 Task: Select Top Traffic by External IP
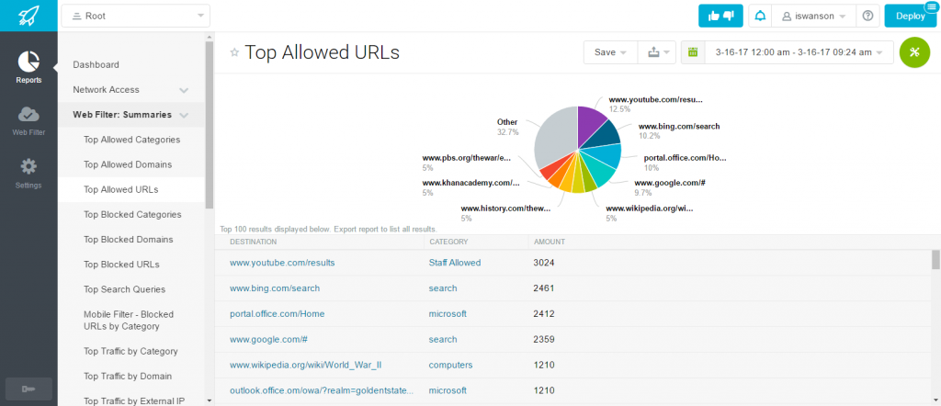[x=135, y=401]
